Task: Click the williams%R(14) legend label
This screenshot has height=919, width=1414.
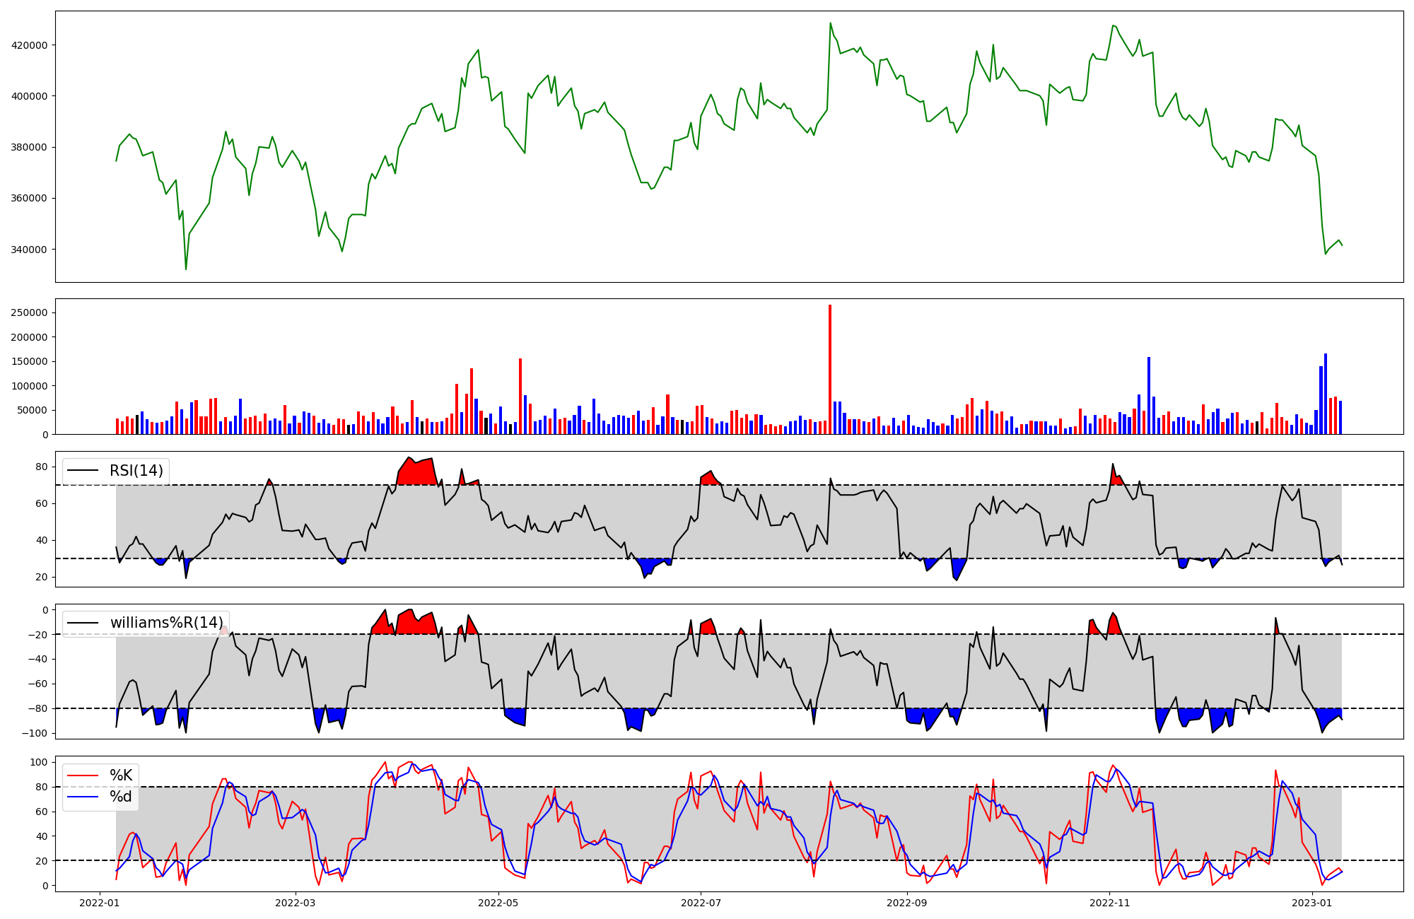Action: coord(166,623)
